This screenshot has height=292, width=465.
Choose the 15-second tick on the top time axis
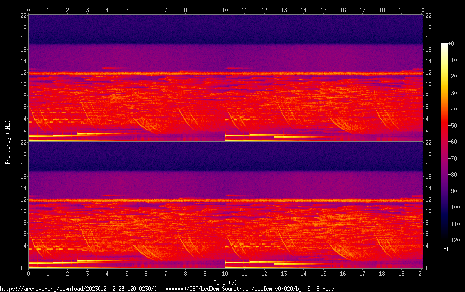point(323,10)
